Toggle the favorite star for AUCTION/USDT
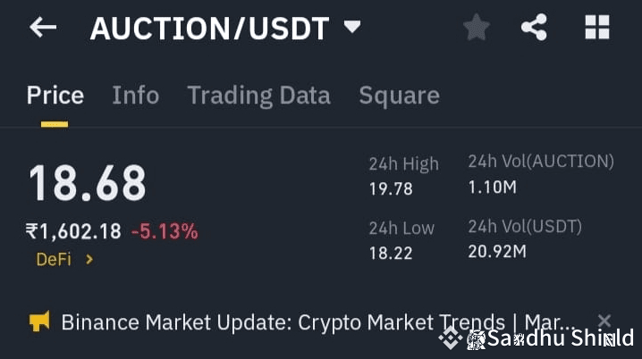 (476, 29)
